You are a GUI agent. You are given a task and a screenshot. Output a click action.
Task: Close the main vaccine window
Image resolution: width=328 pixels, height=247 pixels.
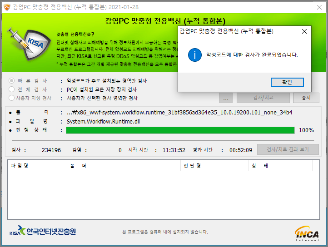(319, 7)
